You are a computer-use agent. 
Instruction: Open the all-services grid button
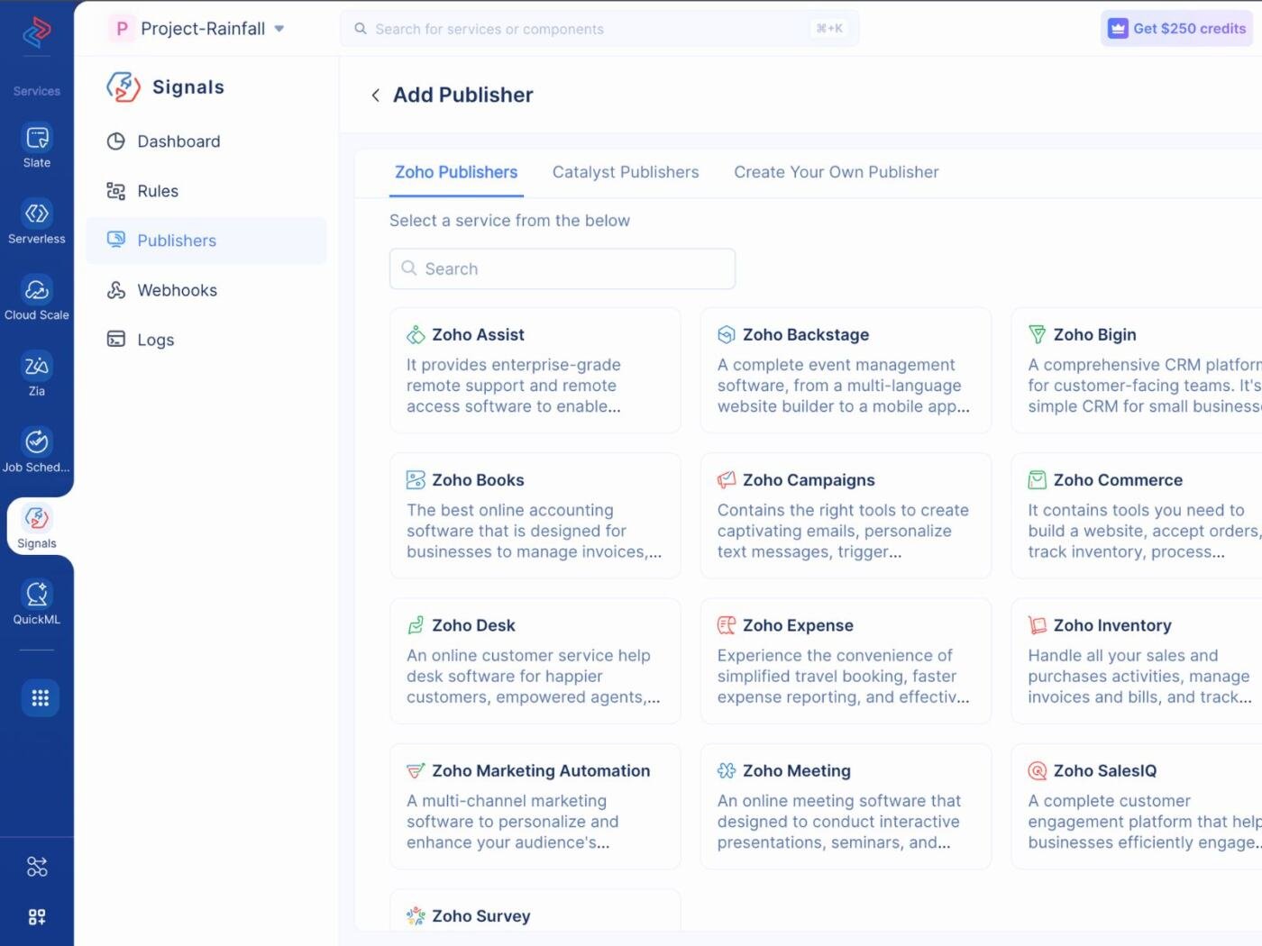pyautogui.click(x=40, y=697)
